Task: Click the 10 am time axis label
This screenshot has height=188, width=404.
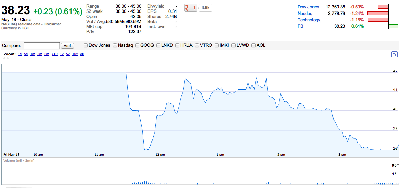Action: pos(38,155)
